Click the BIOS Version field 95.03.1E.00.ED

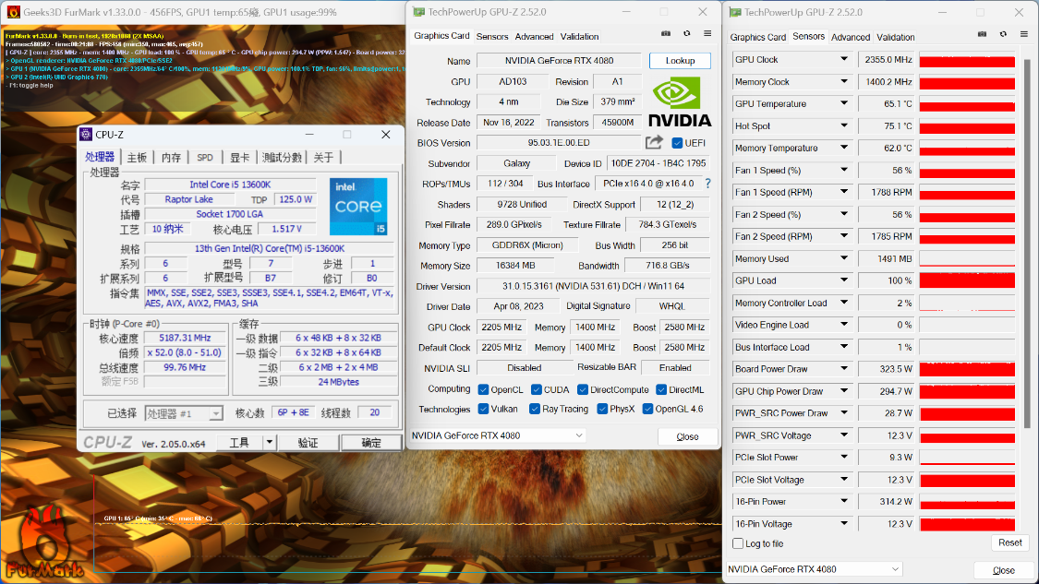559,142
